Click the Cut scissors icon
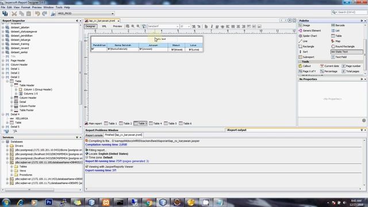This screenshot has width=368, height=207. (14, 14)
